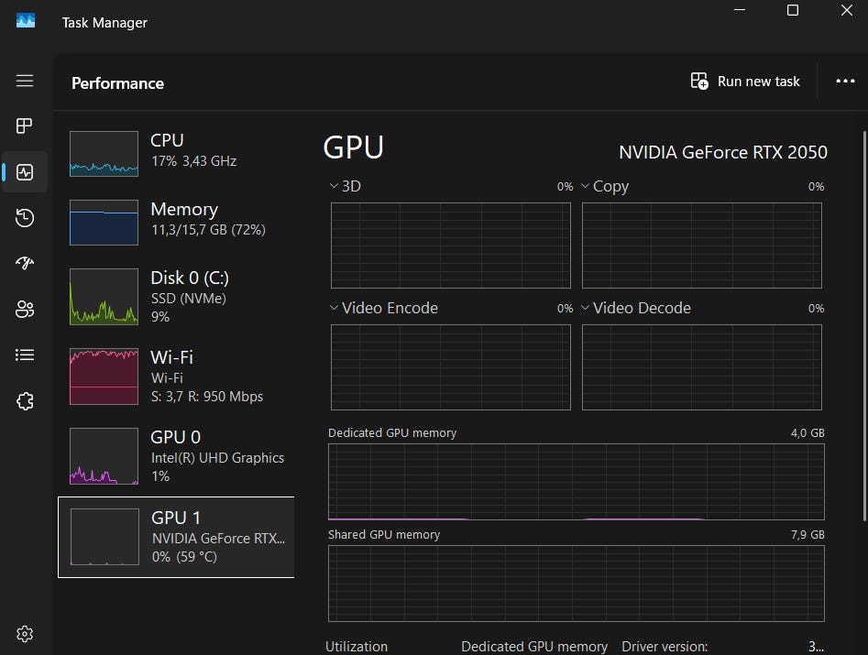This screenshot has width=868, height=655.
Task: Open the Video Encode engine dropdown
Action: coord(334,308)
